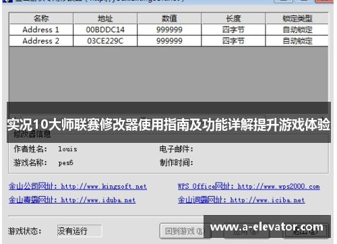Click the 999999 value in Address 1 row

pos(169,30)
